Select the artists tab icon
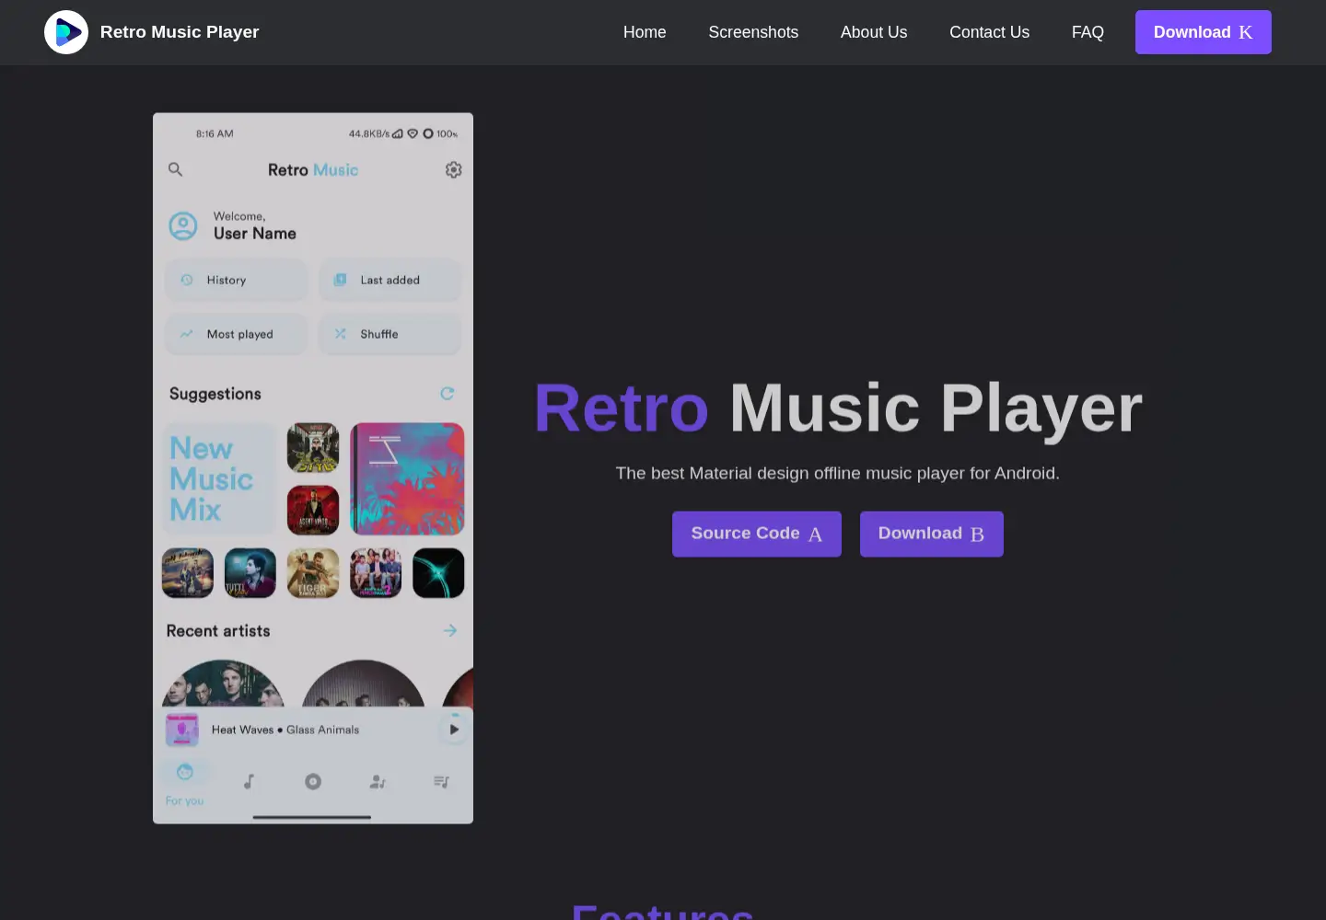 pos(378,781)
